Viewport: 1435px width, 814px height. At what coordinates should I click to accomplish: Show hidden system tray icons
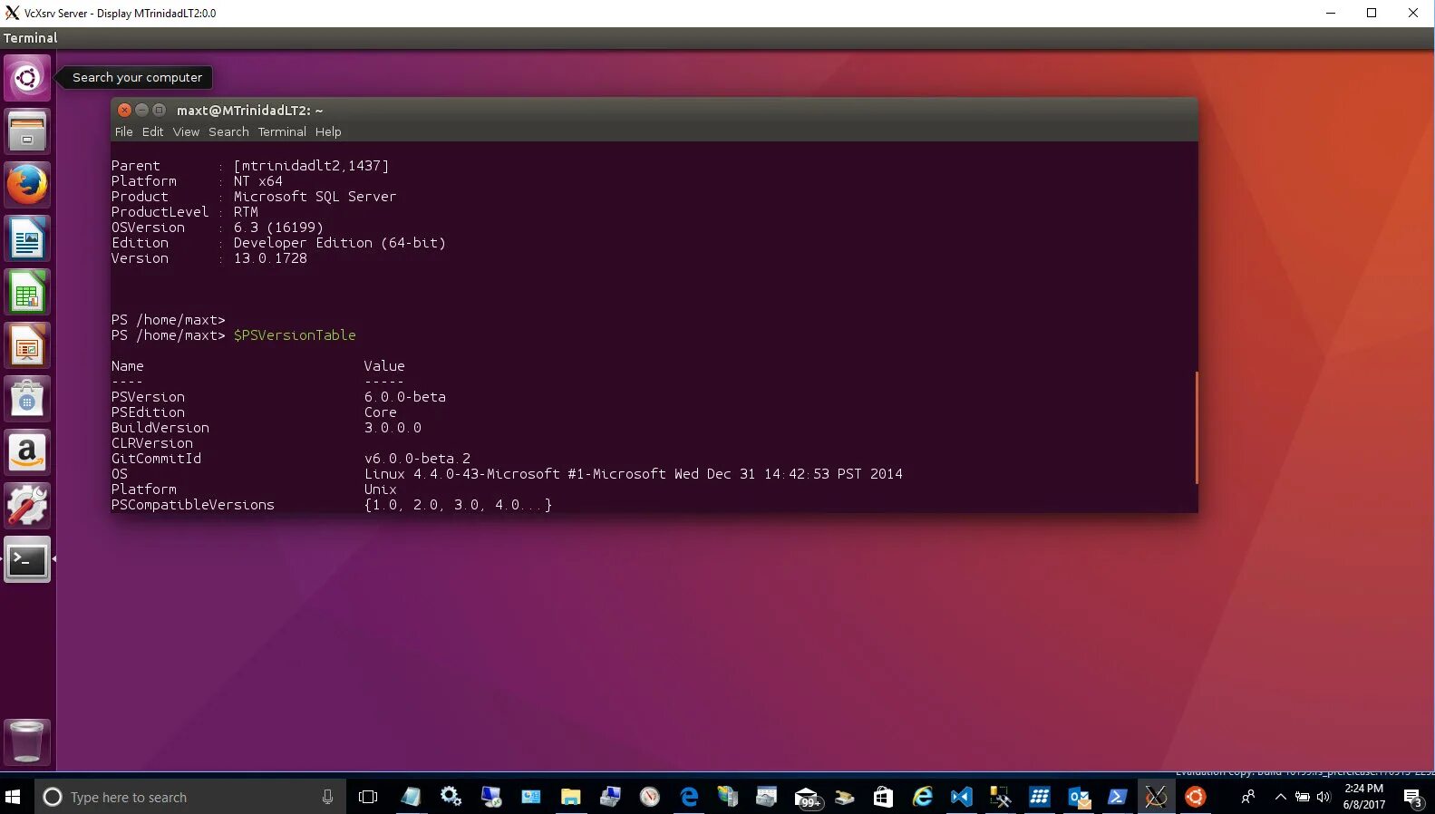coord(1280,797)
